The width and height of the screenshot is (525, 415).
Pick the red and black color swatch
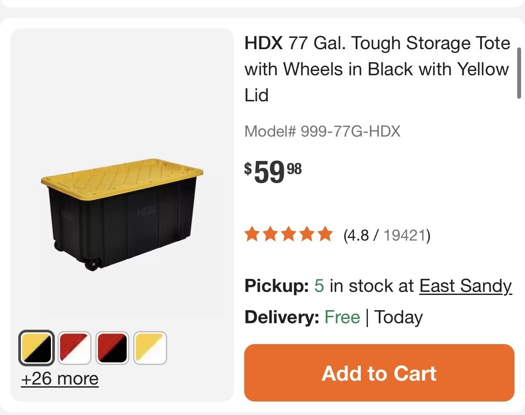coord(112,348)
